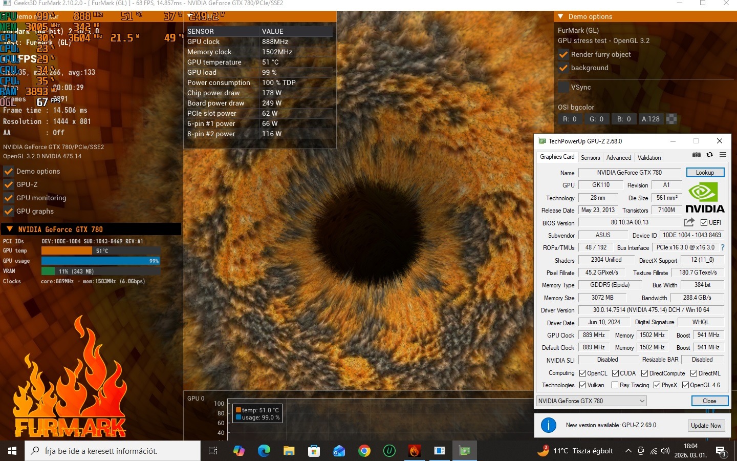Toggle the Ray Tracing checkbox

615,385
